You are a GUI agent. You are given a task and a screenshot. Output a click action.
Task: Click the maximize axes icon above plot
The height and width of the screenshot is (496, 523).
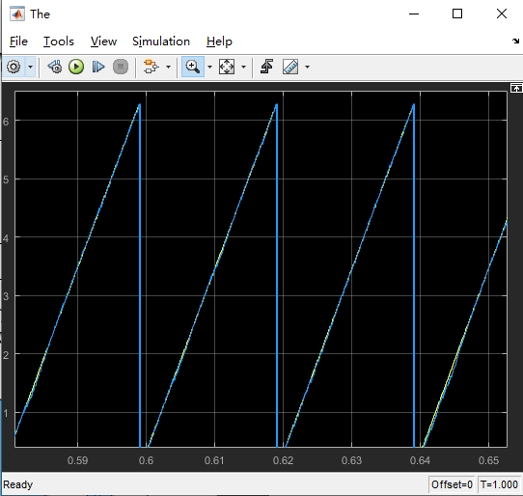[516, 88]
